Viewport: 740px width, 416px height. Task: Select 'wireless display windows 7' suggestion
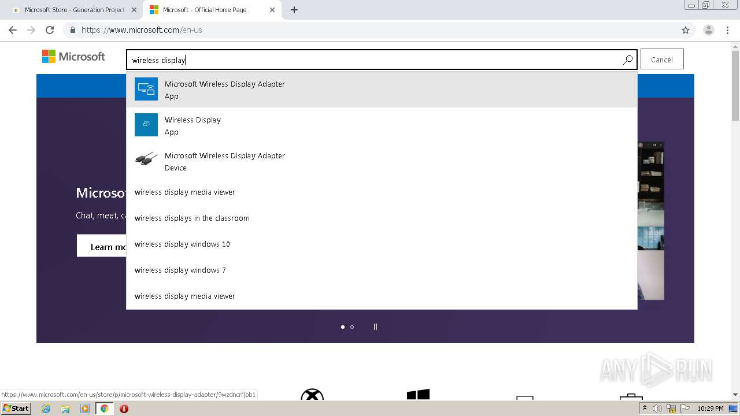pos(382,270)
